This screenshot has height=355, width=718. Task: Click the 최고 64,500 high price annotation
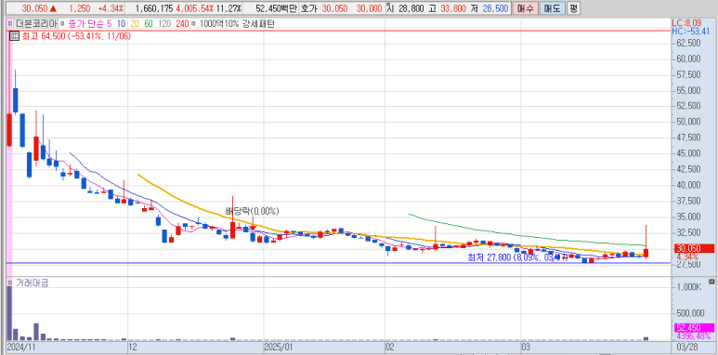click(76, 36)
